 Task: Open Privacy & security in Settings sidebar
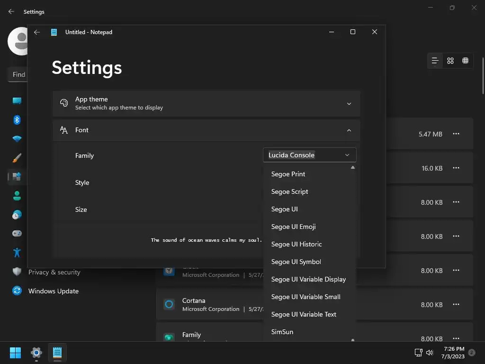pos(54,272)
